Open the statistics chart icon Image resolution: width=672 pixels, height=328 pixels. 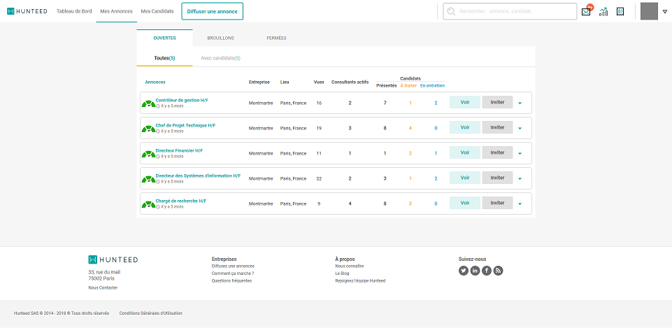tap(603, 12)
